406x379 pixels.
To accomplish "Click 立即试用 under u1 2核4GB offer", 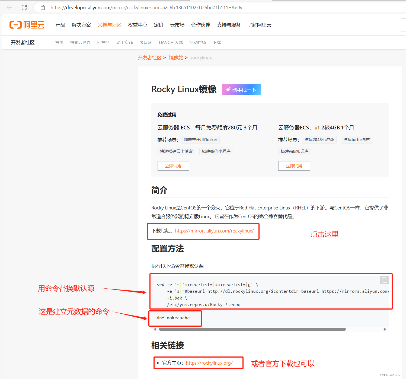I will 294,166.
